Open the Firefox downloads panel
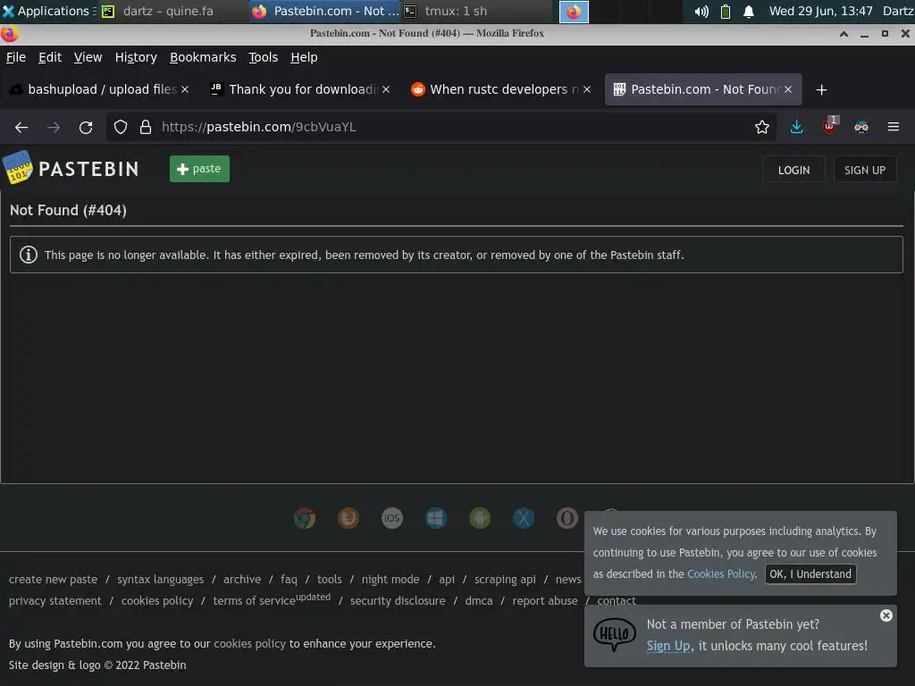This screenshot has height=686, width=915. [x=796, y=127]
